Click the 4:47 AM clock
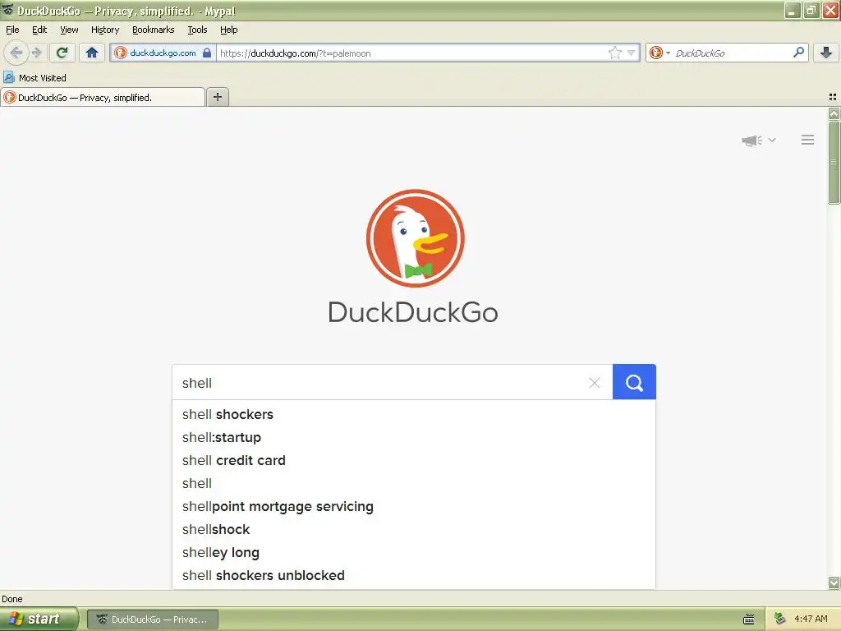The width and height of the screenshot is (841, 631). (x=811, y=619)
